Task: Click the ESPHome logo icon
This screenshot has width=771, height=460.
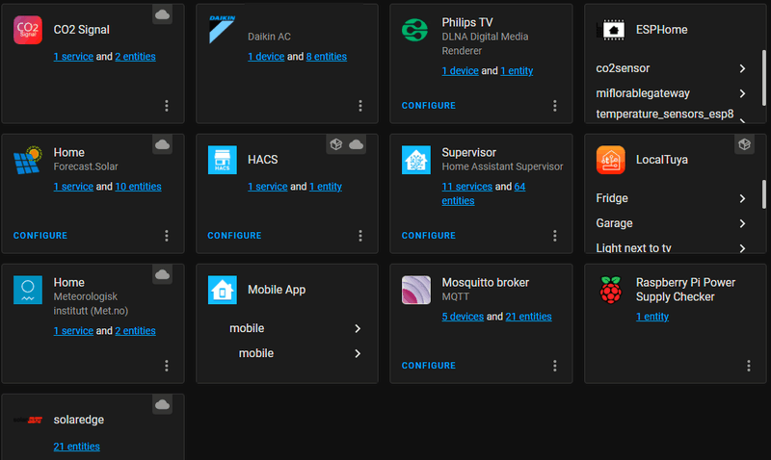Action: (610, 30)
